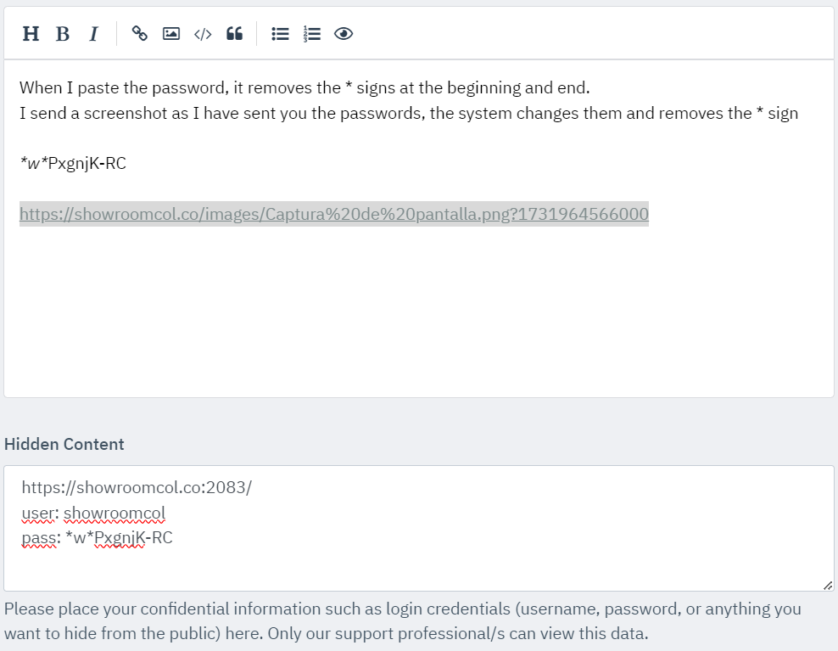Place cursor on the *w*PxgnjK-RC line in editor

(x=73, y=164)
